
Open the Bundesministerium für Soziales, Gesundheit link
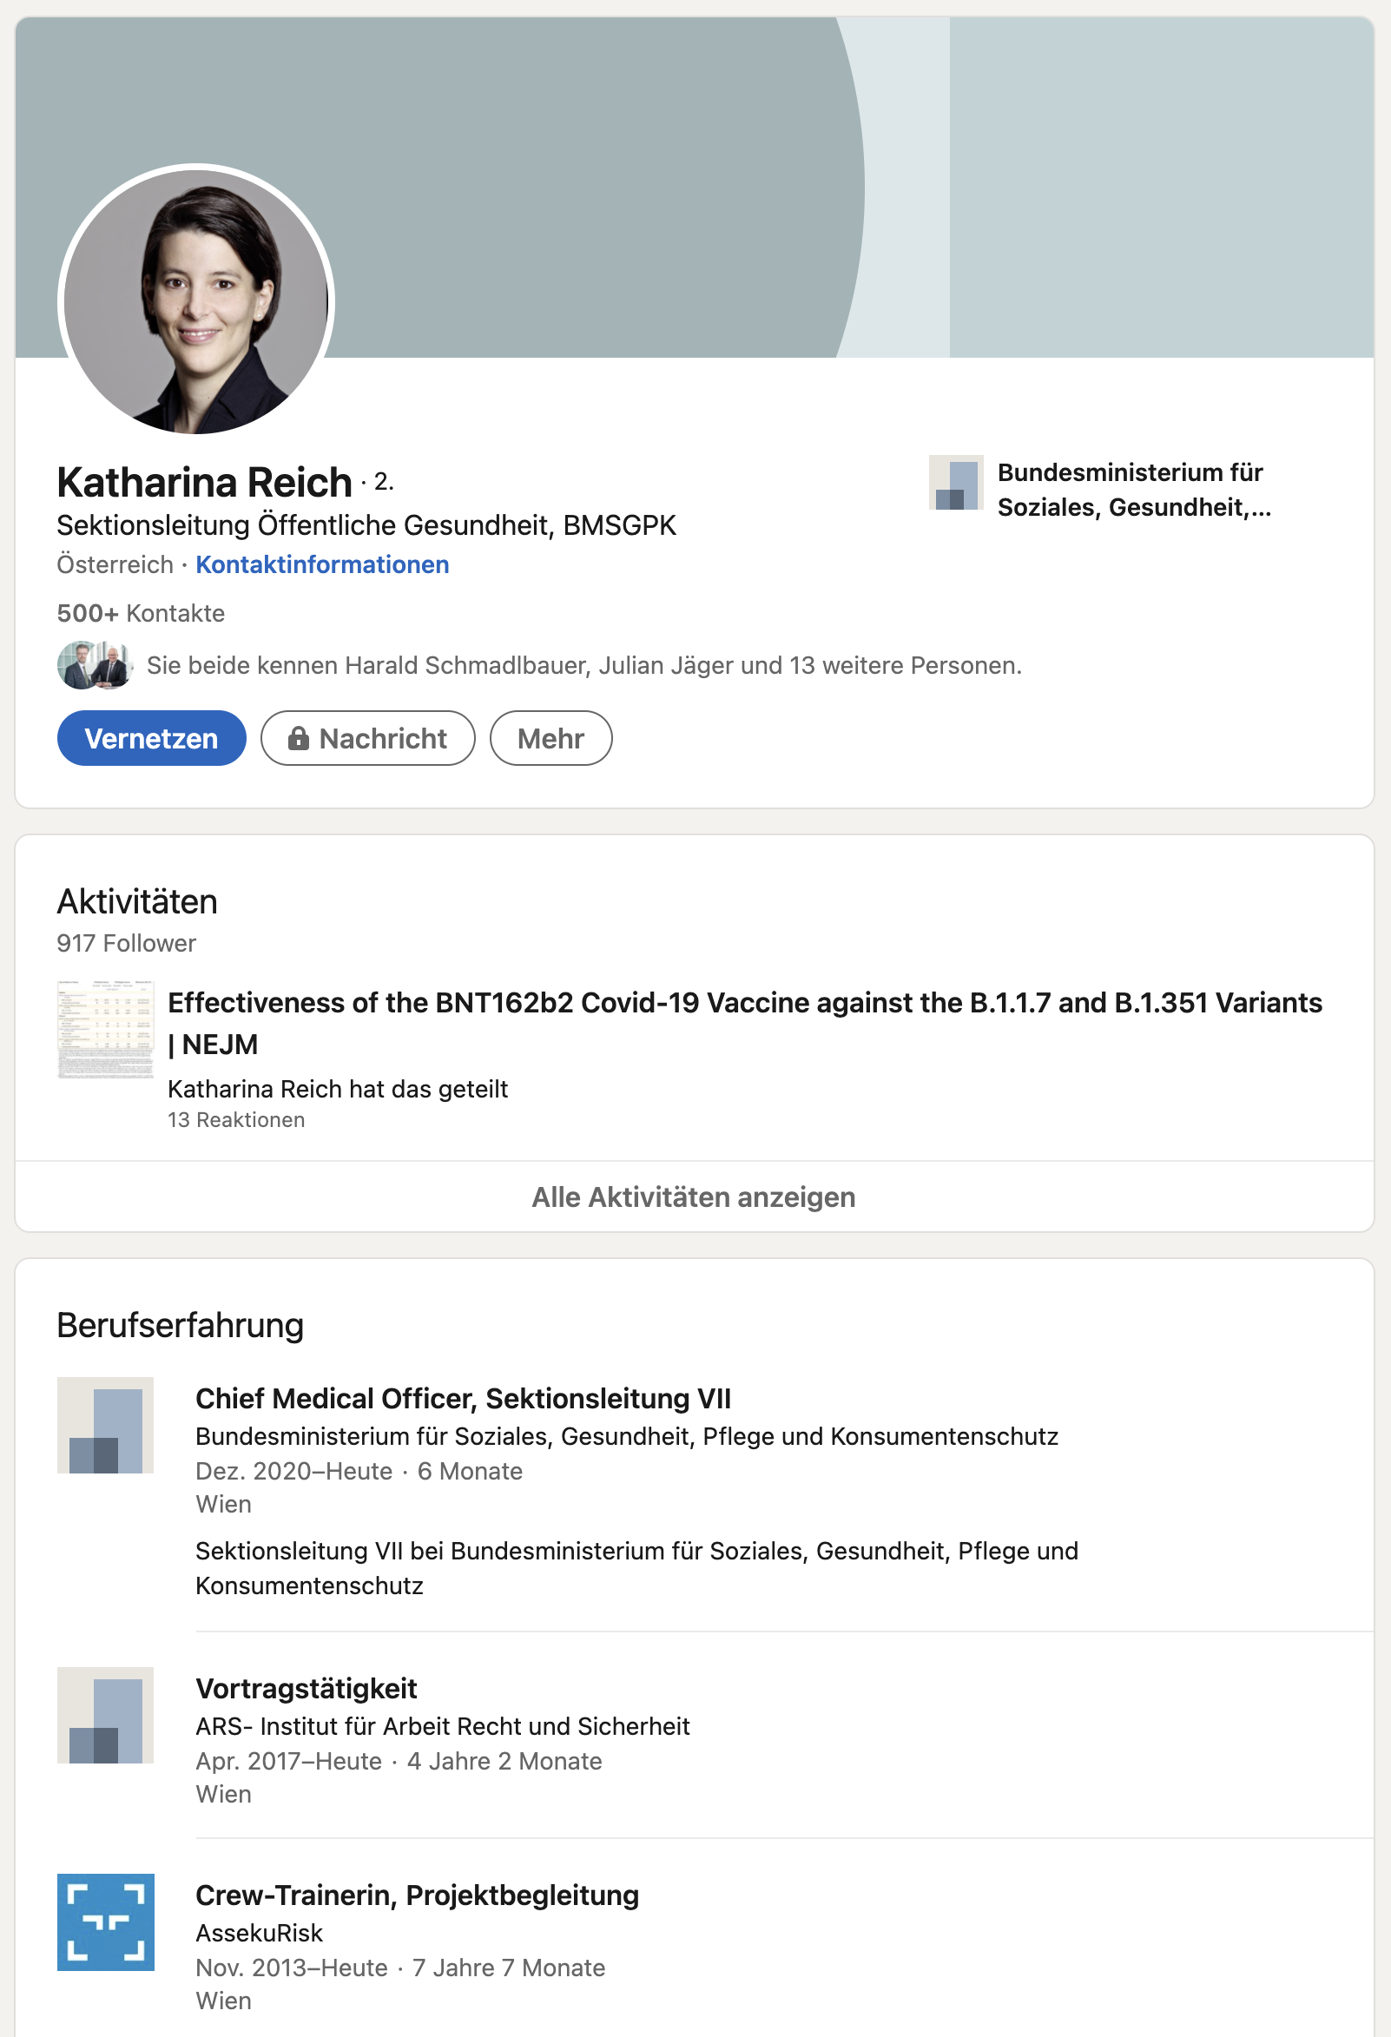(x=1134, y=489)
